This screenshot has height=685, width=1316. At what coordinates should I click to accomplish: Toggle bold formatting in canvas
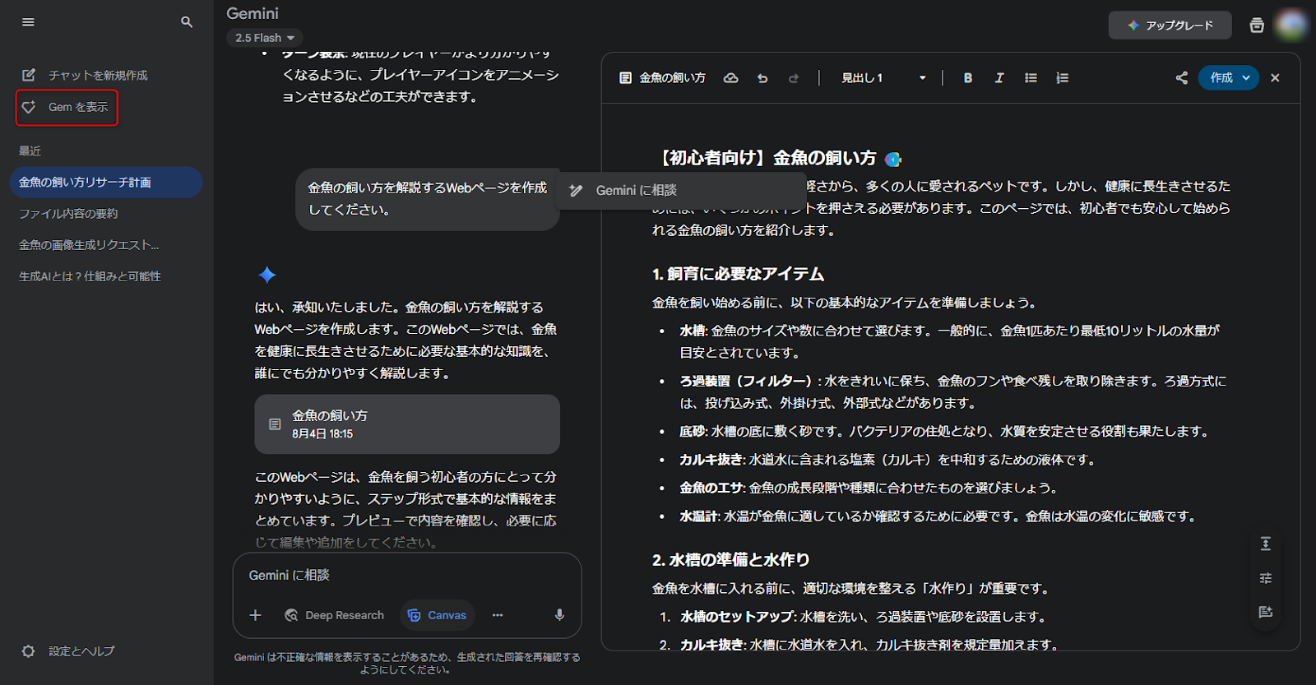[x=967, y=78]
